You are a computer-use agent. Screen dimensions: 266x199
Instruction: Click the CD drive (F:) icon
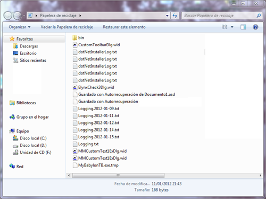[15, 152]
